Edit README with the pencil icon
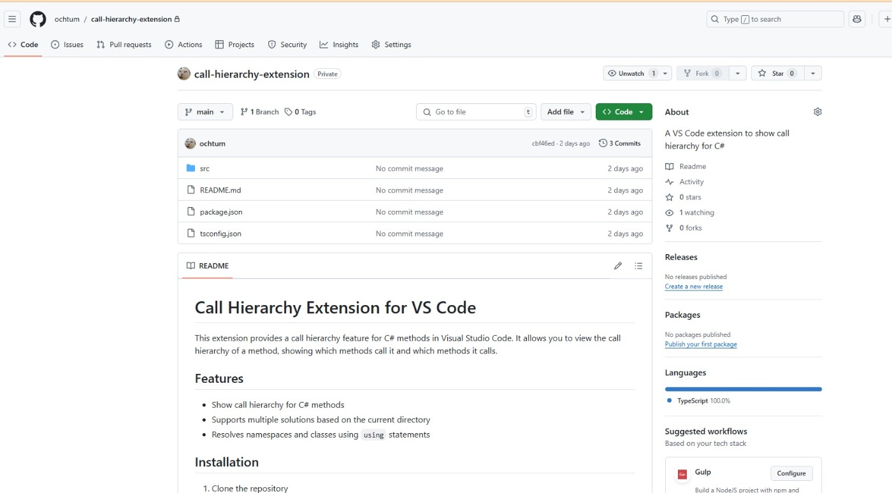This screenshot has height=493, width=892. 617,266
